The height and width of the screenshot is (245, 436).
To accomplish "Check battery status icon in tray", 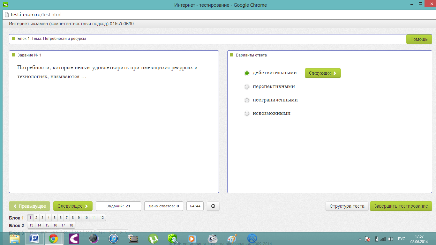I will click(376, 239).
